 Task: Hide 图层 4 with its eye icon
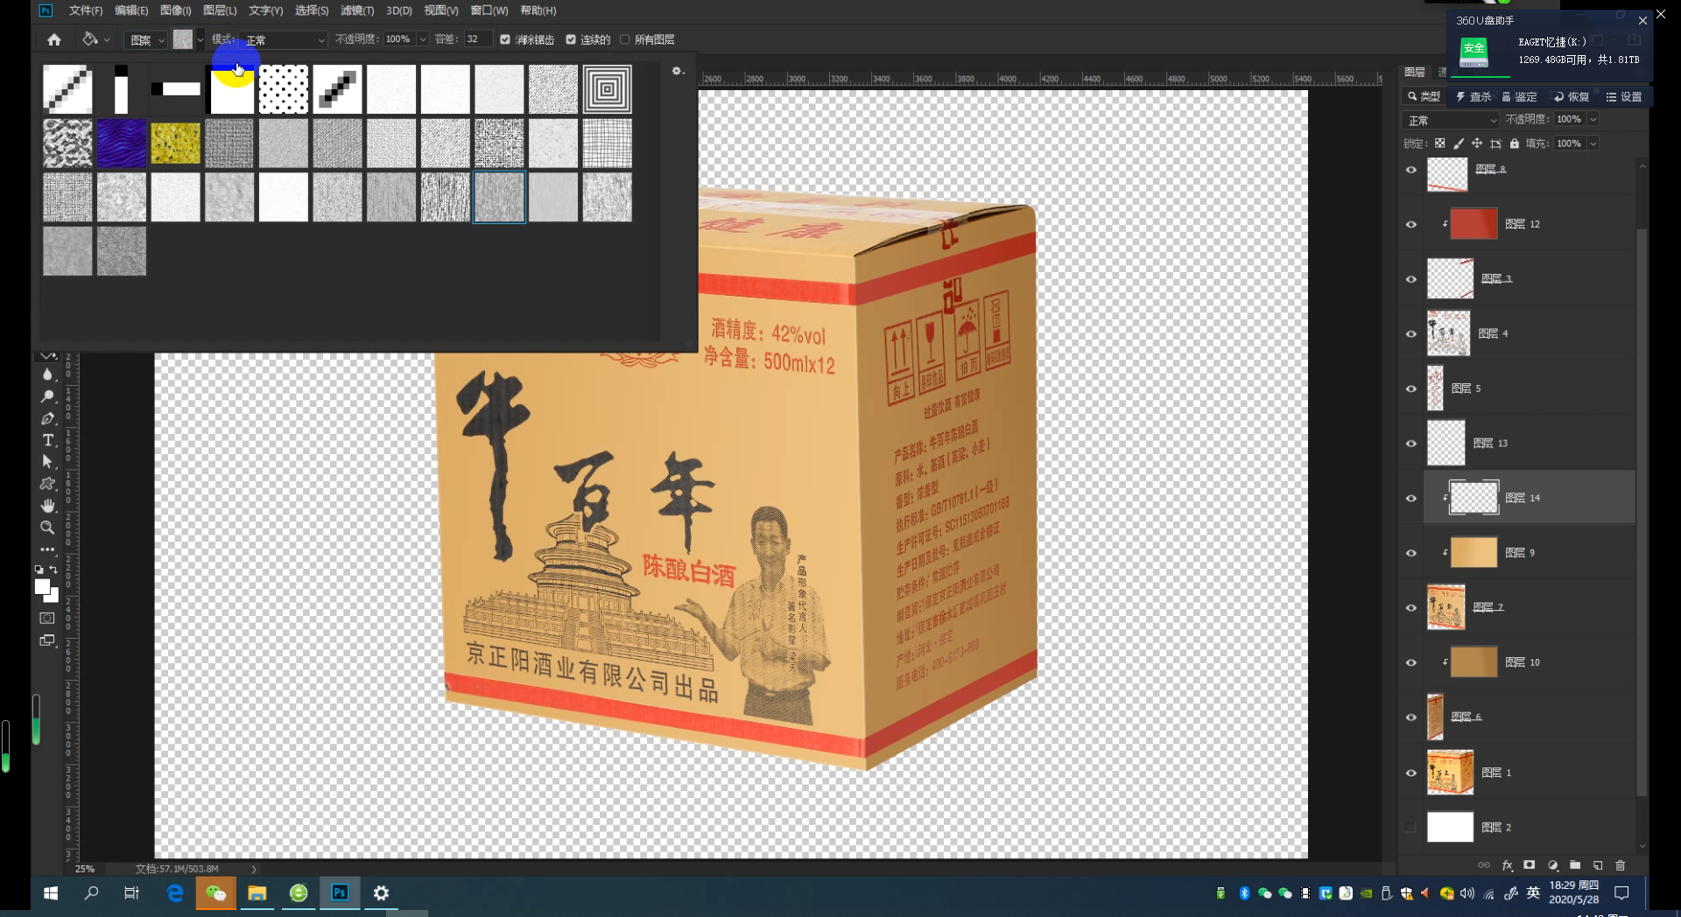[x=1410, y=333]
